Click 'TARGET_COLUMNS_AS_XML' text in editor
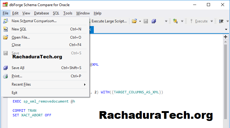This screenshot has width=230, height=128. 137,92
